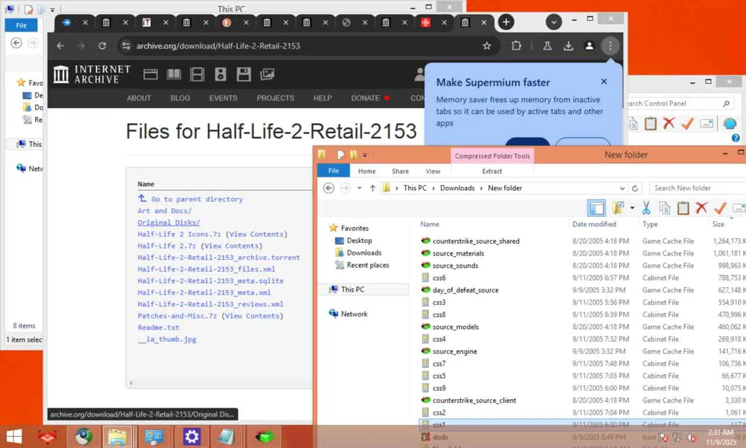Open the Supermium three-dot menu

tap(610, 45)
